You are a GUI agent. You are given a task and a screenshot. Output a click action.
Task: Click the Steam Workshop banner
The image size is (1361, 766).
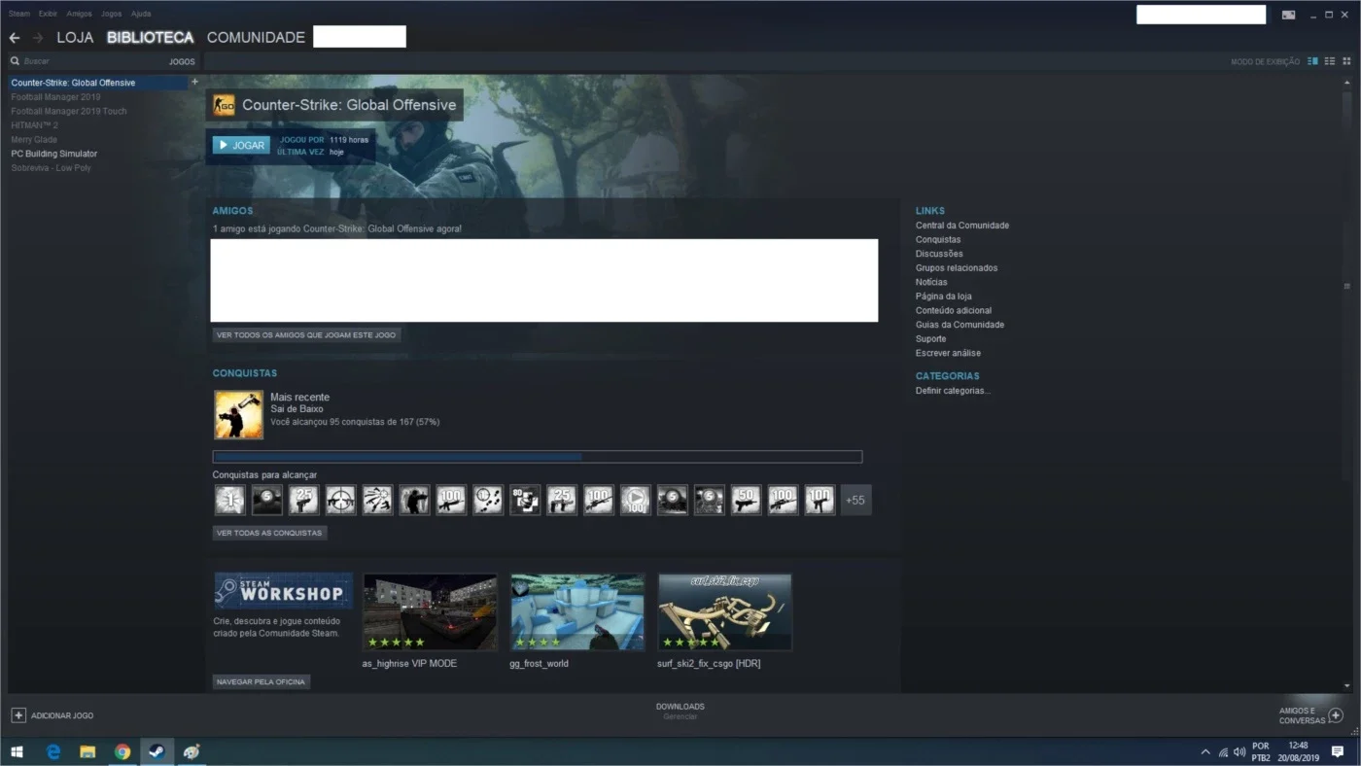[283, 591]
